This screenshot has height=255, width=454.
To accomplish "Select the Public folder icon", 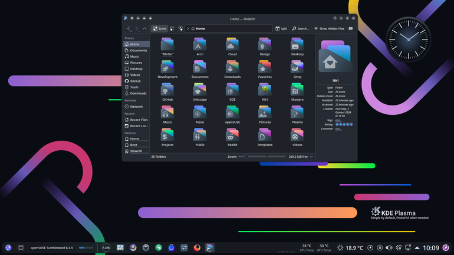I will pyautogui.click(x=200, y=135).
